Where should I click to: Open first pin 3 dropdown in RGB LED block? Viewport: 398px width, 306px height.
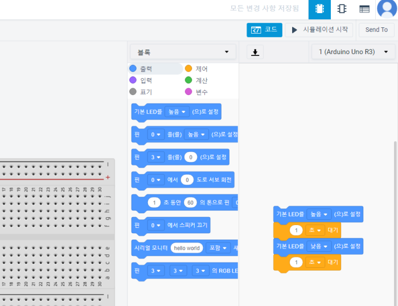click(x=156, y=271)
